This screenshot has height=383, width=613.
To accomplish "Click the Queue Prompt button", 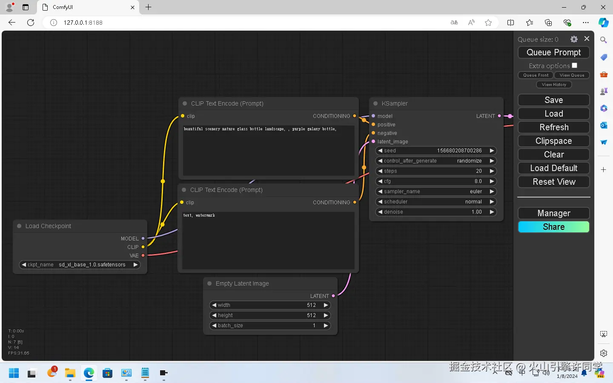I will pos(553,52).
